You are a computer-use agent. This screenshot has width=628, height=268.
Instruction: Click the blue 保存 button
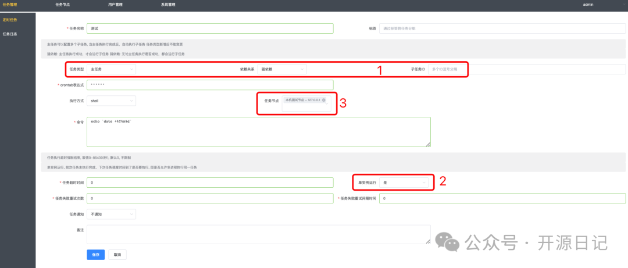pyautogui.click(x=96, y=255)
